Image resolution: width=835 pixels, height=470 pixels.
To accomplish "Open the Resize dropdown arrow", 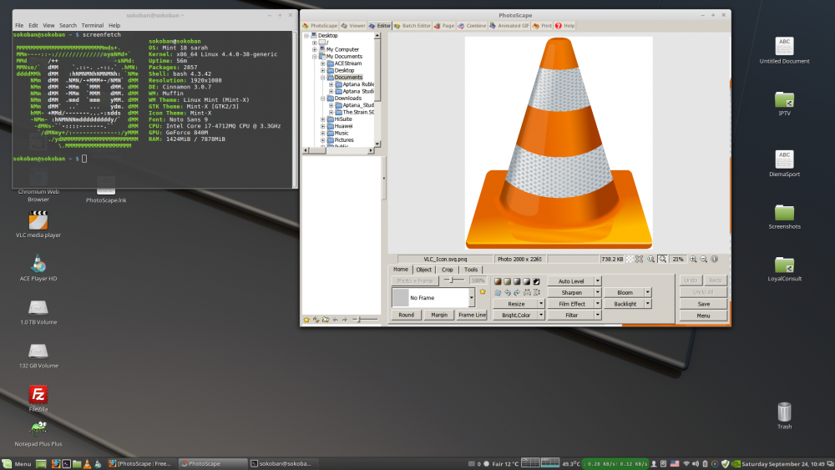I will (x=541, y=303).
